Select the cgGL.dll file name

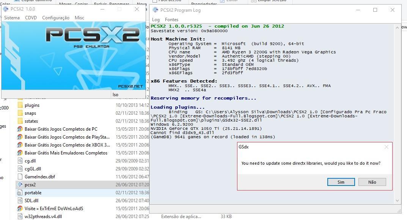pyautogui.click(x=33, y=169)
